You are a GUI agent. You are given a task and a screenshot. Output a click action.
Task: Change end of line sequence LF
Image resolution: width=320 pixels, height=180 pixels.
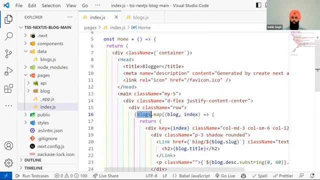click(x=165, y=175)
